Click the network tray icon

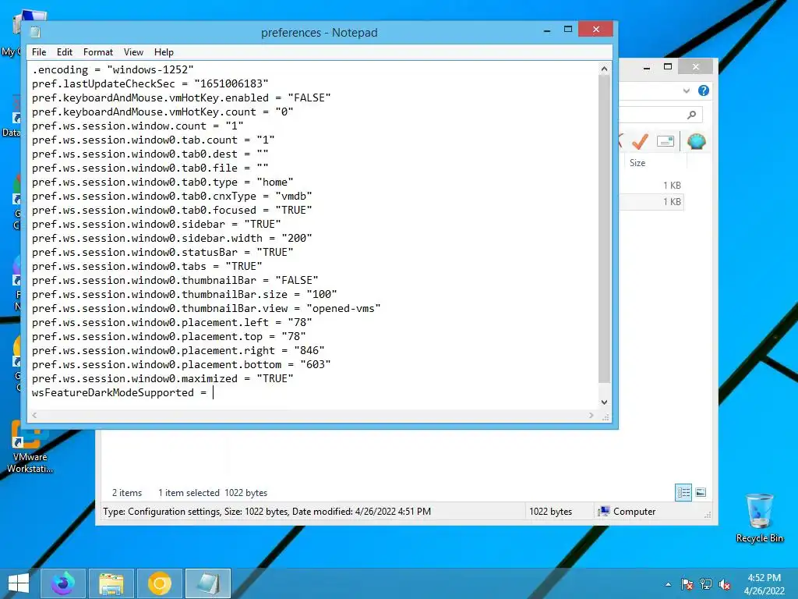click(706, 584)
